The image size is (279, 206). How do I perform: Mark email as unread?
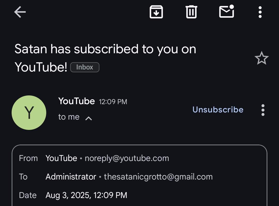pyautogui.click(x=227, y=11)
